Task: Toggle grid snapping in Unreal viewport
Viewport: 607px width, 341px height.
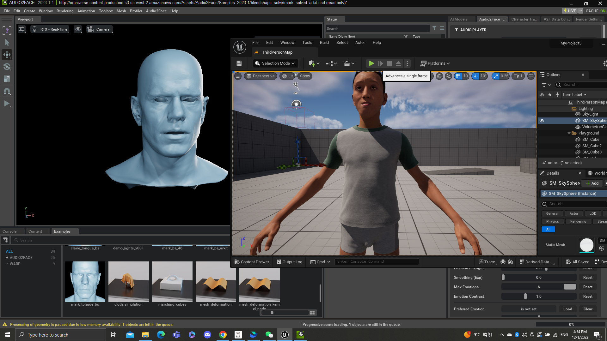Action: [458, 76]
